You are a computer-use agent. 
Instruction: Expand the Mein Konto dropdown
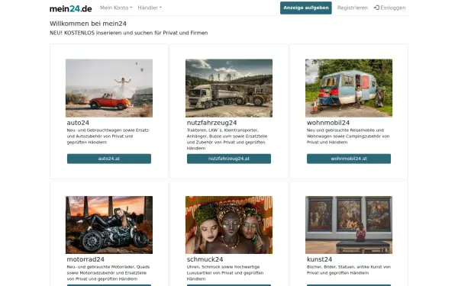[116, 8]
